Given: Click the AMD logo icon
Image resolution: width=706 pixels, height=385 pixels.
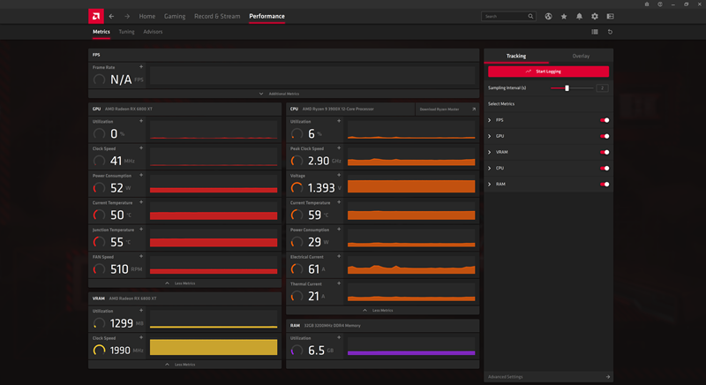Looking at the screenshot, I should [x=95, y=16].
